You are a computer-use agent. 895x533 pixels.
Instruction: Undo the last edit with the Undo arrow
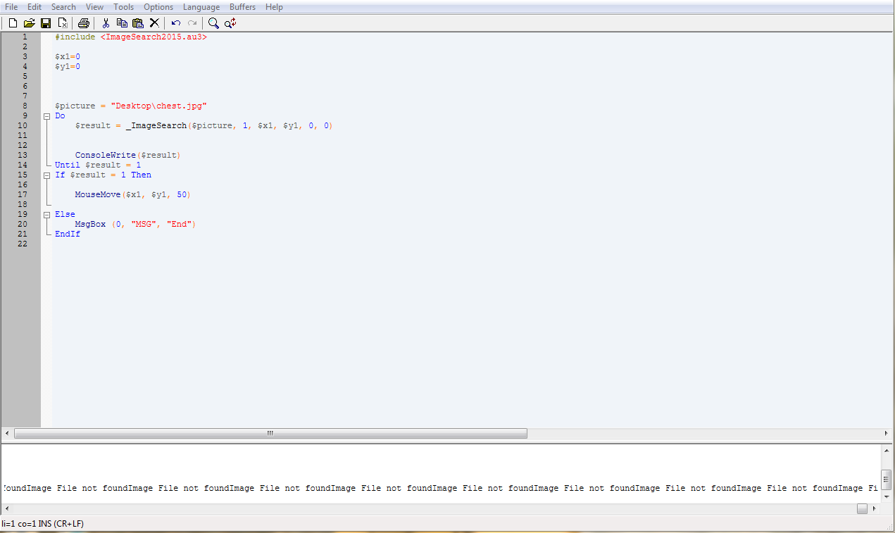pos(176,23)
